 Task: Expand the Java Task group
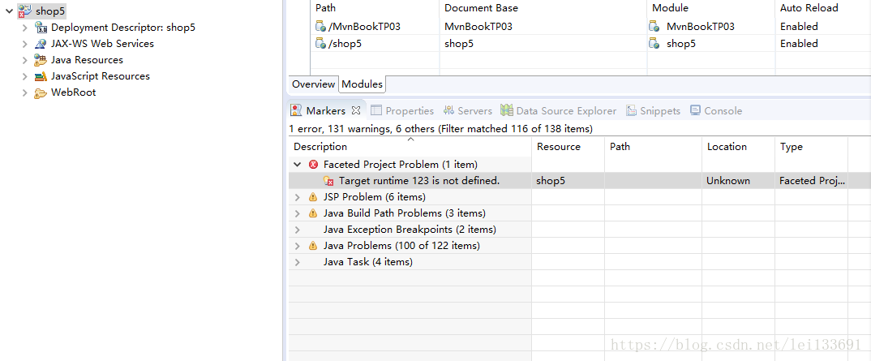click(298, 261)
